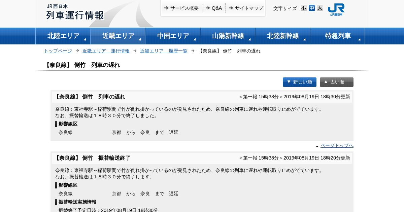404x212 pixels.
Task: Open the 北陸新幹線 menu
Action: tap(282, 36)
